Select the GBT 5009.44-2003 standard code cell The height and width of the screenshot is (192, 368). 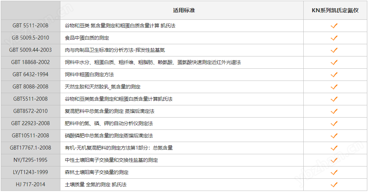(31, 50)
